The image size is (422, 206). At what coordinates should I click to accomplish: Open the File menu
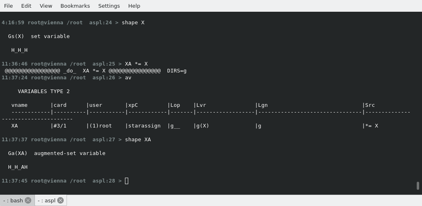9,6
